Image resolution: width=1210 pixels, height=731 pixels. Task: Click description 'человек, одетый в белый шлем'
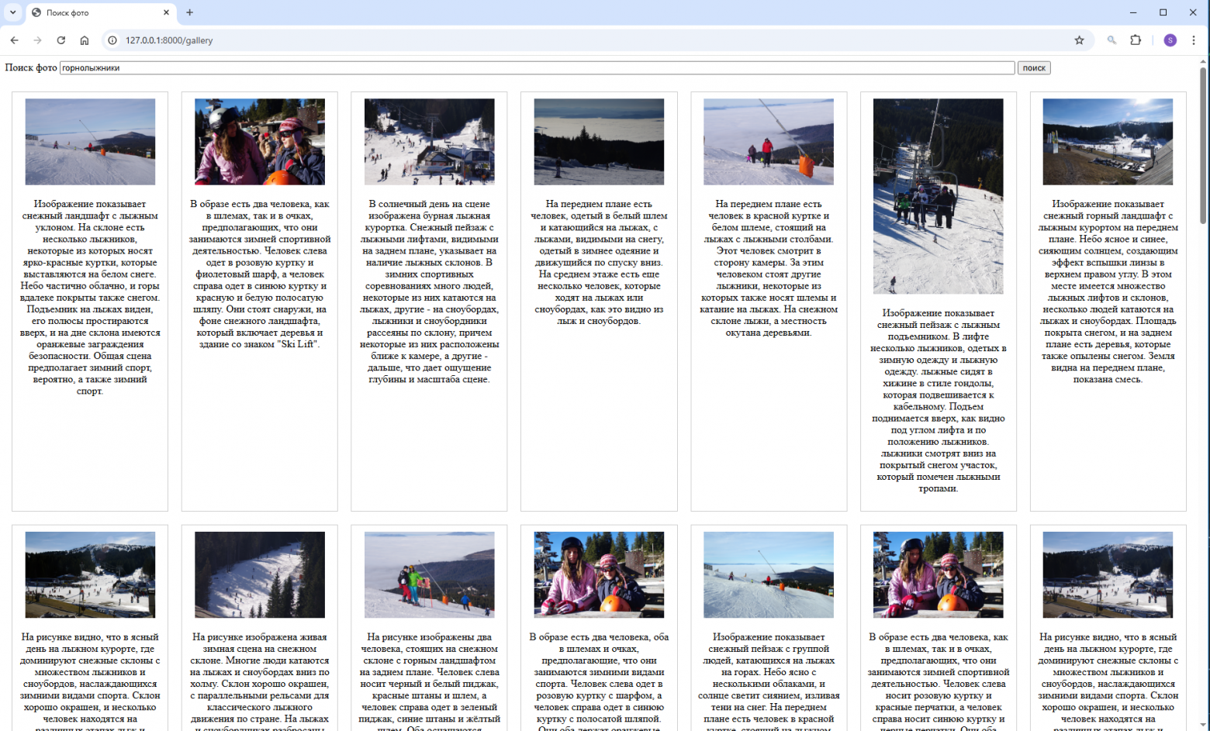tap(599, 263)
